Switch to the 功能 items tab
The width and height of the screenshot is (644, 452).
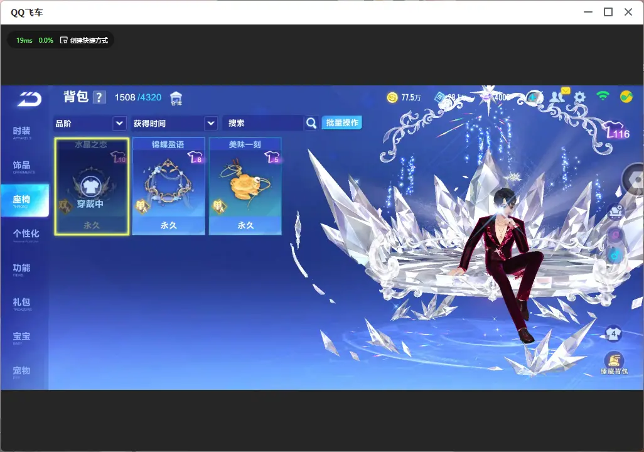[x=24, y=269]
